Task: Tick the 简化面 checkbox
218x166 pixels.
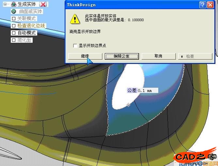Action: click(13, 40)
